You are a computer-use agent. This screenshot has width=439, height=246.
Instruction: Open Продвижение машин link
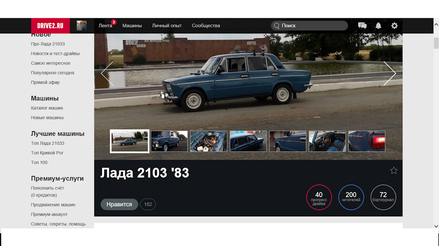click(53, 205)
